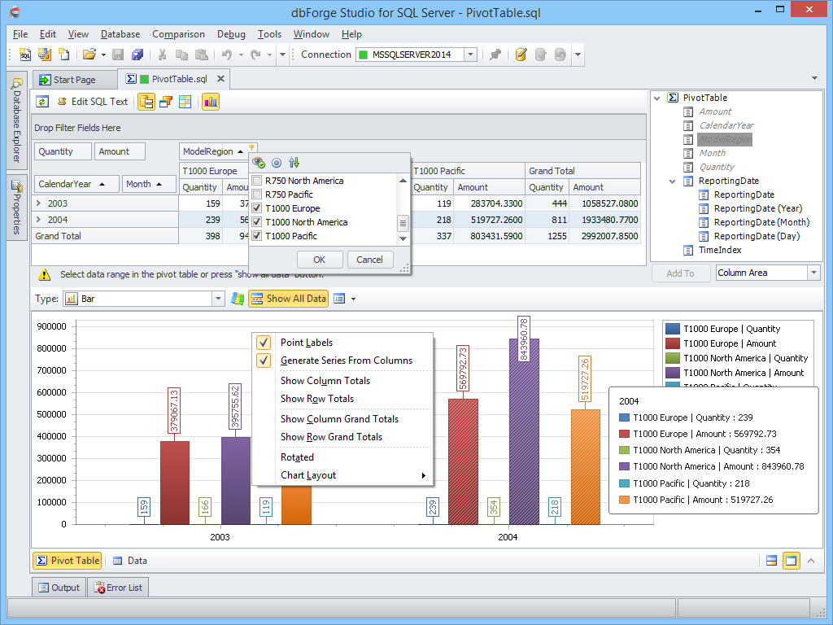Viewport: 833px width, 625px height.
Task: Uncheck the T1000 Europe checkbox
Action: (x=257, y=208)
